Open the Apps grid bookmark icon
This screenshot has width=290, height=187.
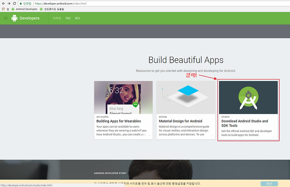coord(3,9)
